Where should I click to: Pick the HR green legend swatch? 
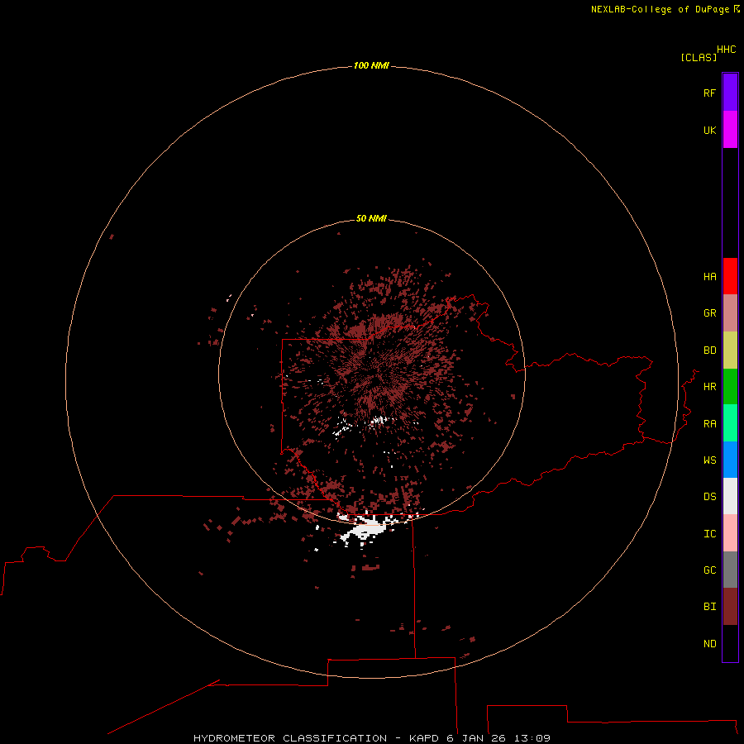pyautogui.click(x=730, y=387)
